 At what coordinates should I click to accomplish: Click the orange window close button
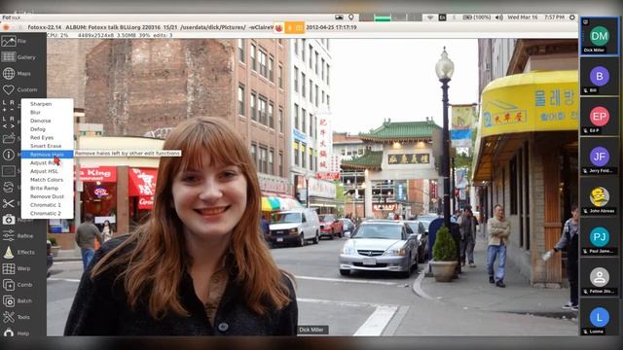pos(6,27)
